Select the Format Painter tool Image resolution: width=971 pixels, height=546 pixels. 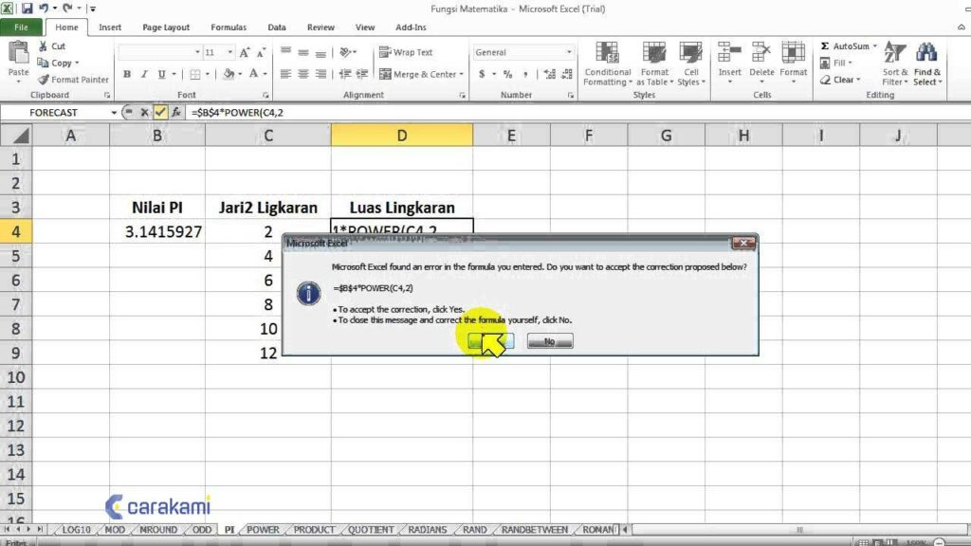[74, 80]
